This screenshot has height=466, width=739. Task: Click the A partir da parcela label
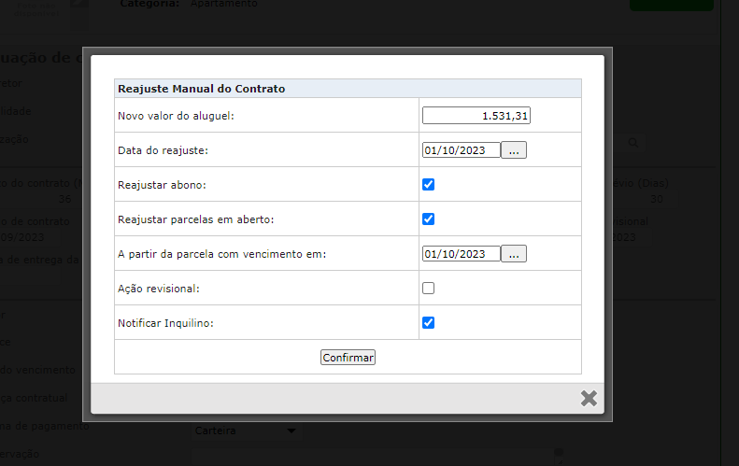(x=221, y=254)
